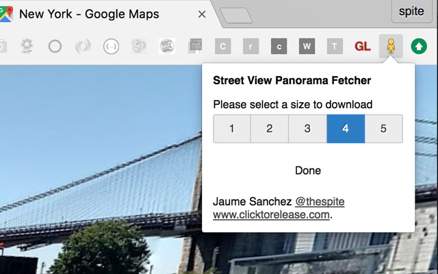Select download size 5
The height and width of the screenshot is (274, 438).
pyautogui.click(x=383, y=129)
